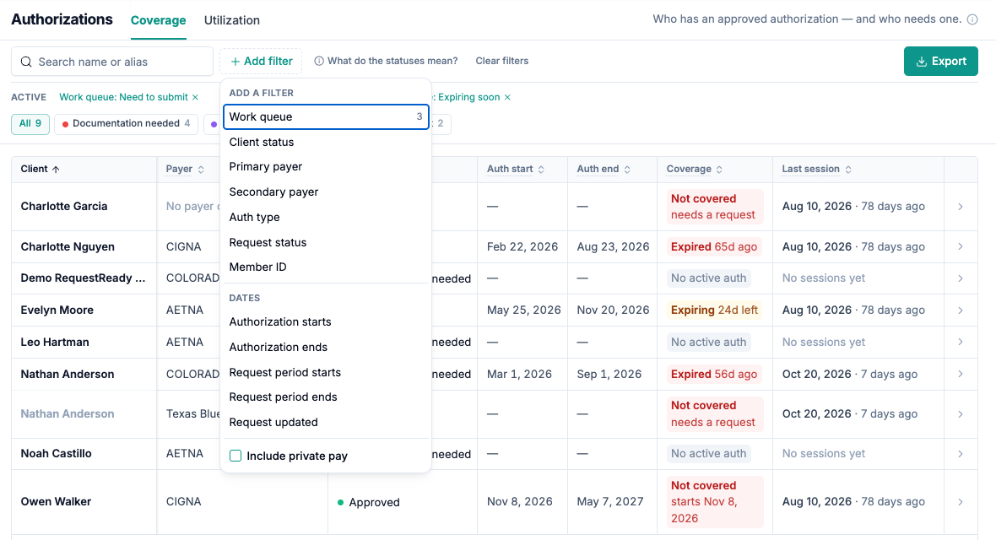Filter by Authorization ends date
Image resolution: width=996 pixels, height=540 pixels.
(x=326, y=348)
